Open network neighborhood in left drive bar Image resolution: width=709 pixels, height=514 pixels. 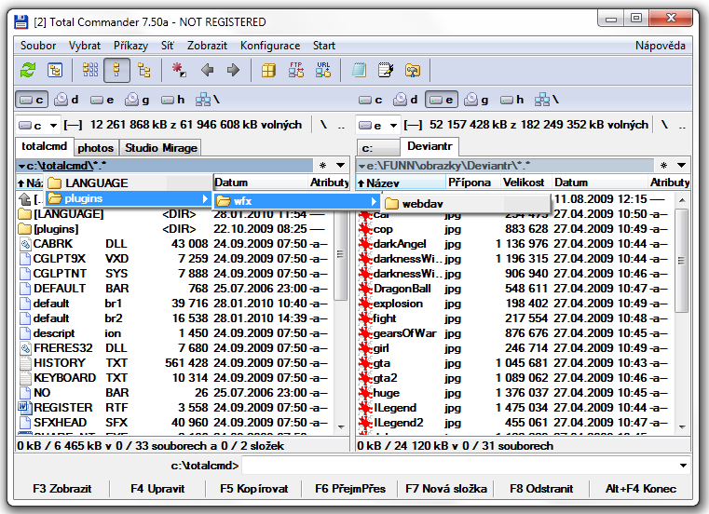point(208,100)
